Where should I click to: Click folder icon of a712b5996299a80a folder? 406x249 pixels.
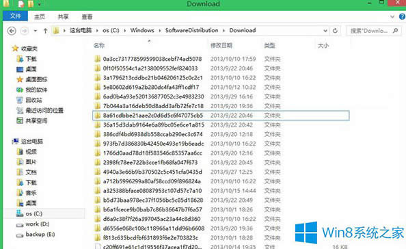click(97, 181)
